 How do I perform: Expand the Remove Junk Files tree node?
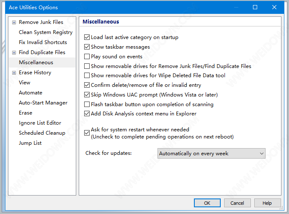pyautogui.click(x=14, y=23)
